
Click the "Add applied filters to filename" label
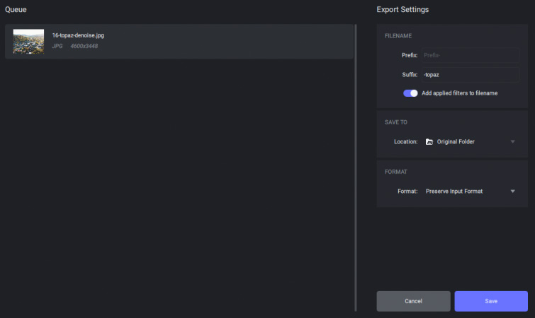(x=459, y=93)
